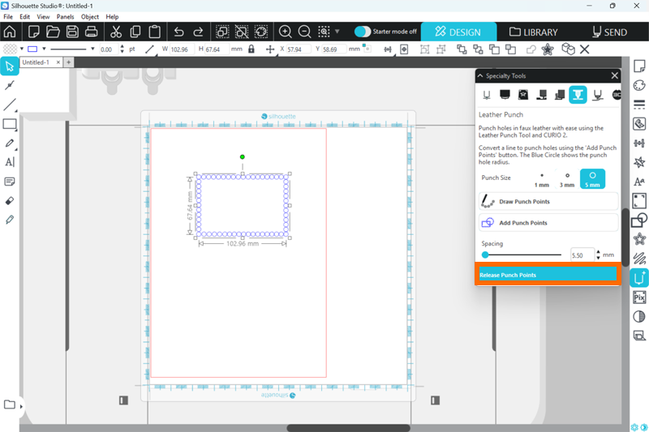This screenshot has height=432, width=649.
Task: Toggle the aspect ratio lock icon
Action: [251, 49]
